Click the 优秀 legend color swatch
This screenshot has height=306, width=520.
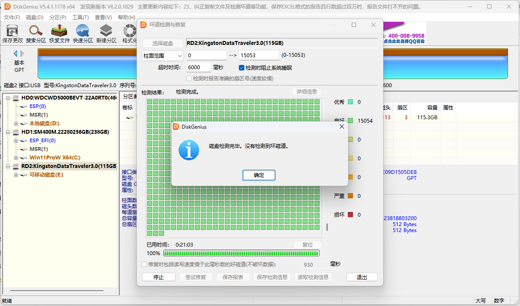tap(350, 102)
